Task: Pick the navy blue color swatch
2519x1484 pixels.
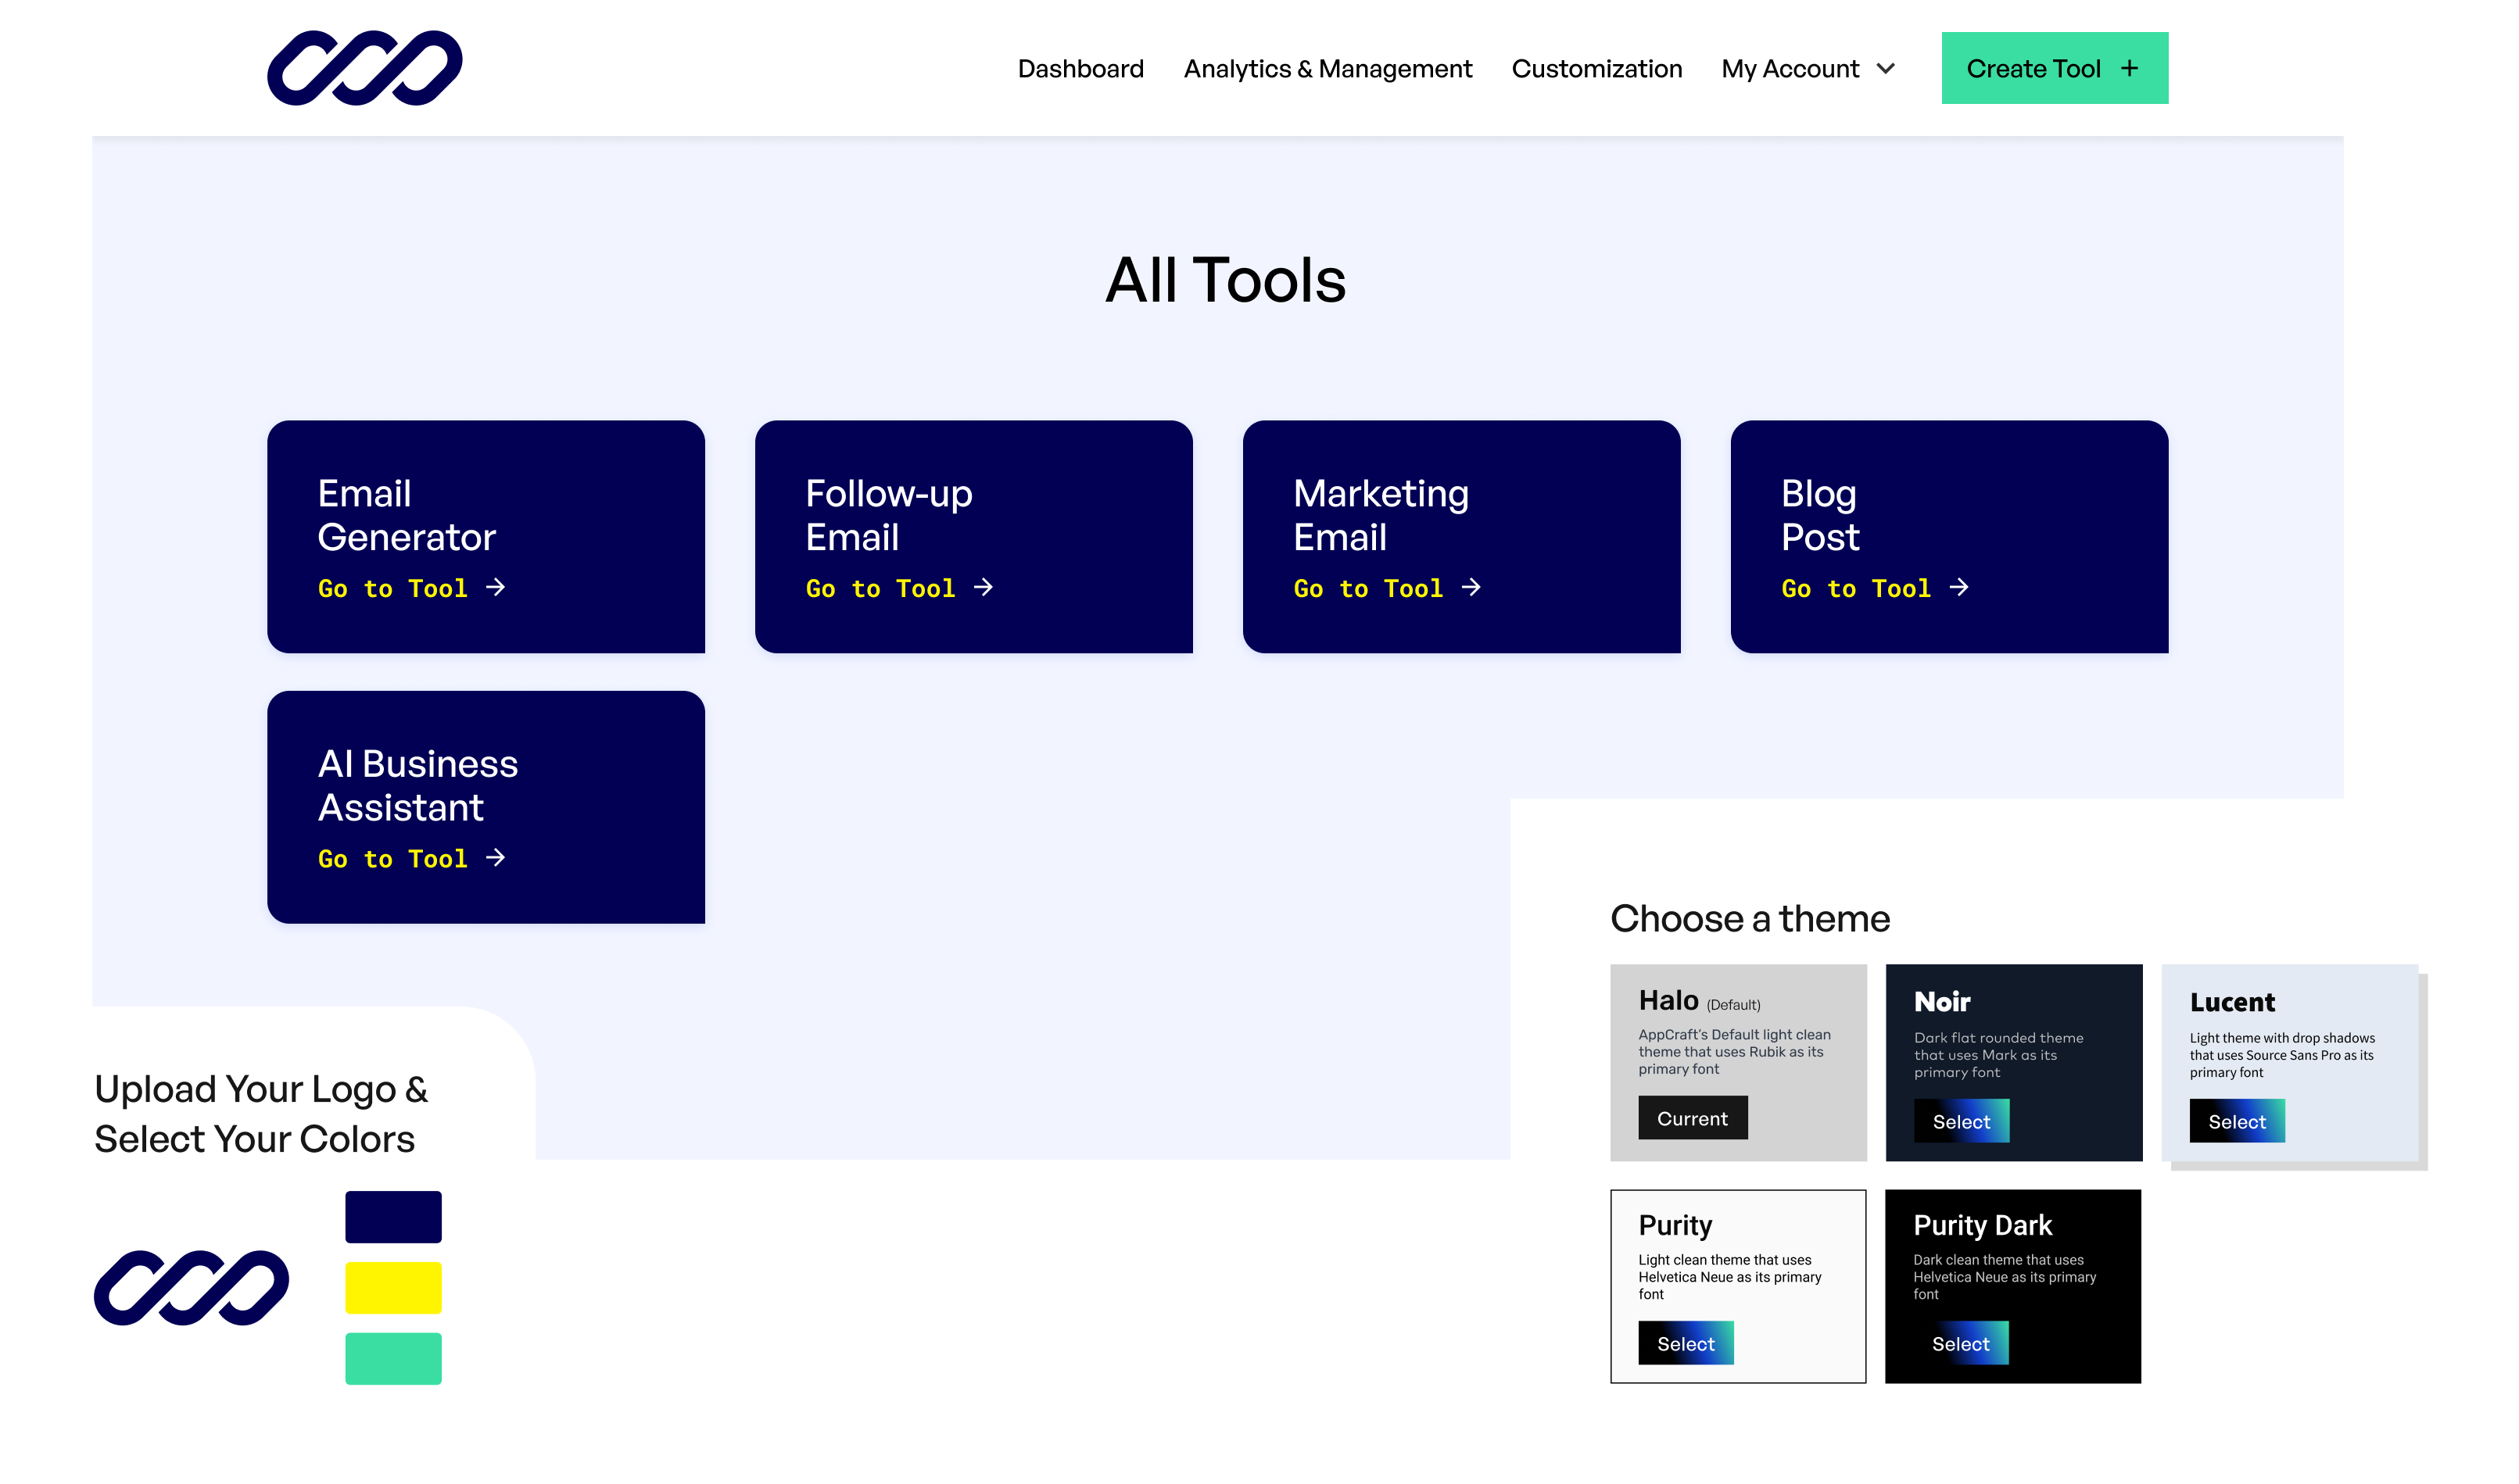Action: tap(393, 1216)
